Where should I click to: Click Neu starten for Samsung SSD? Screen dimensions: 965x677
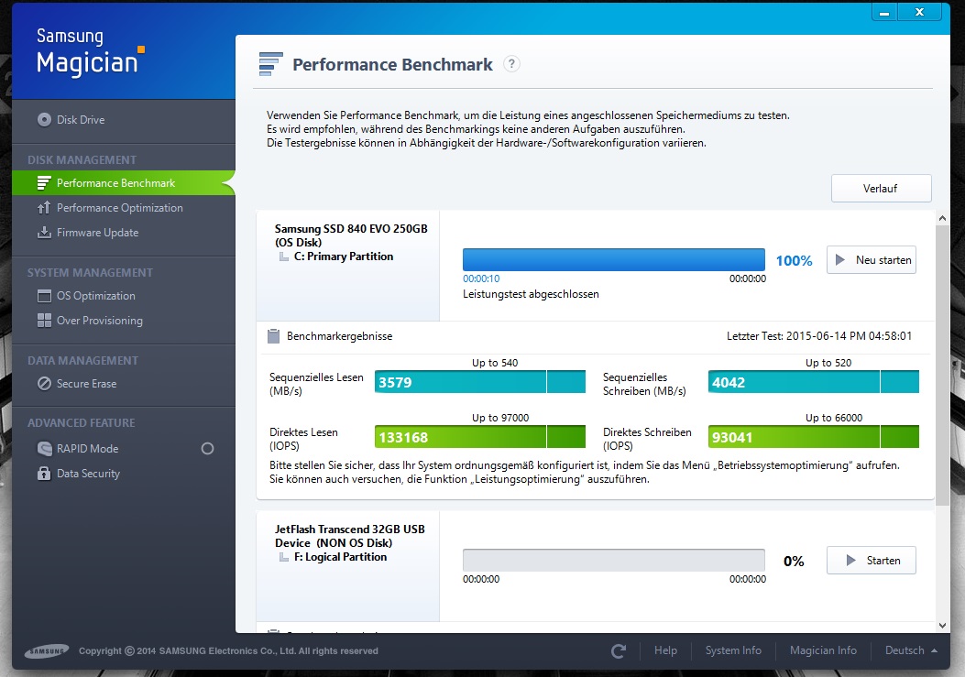point(871,260)
